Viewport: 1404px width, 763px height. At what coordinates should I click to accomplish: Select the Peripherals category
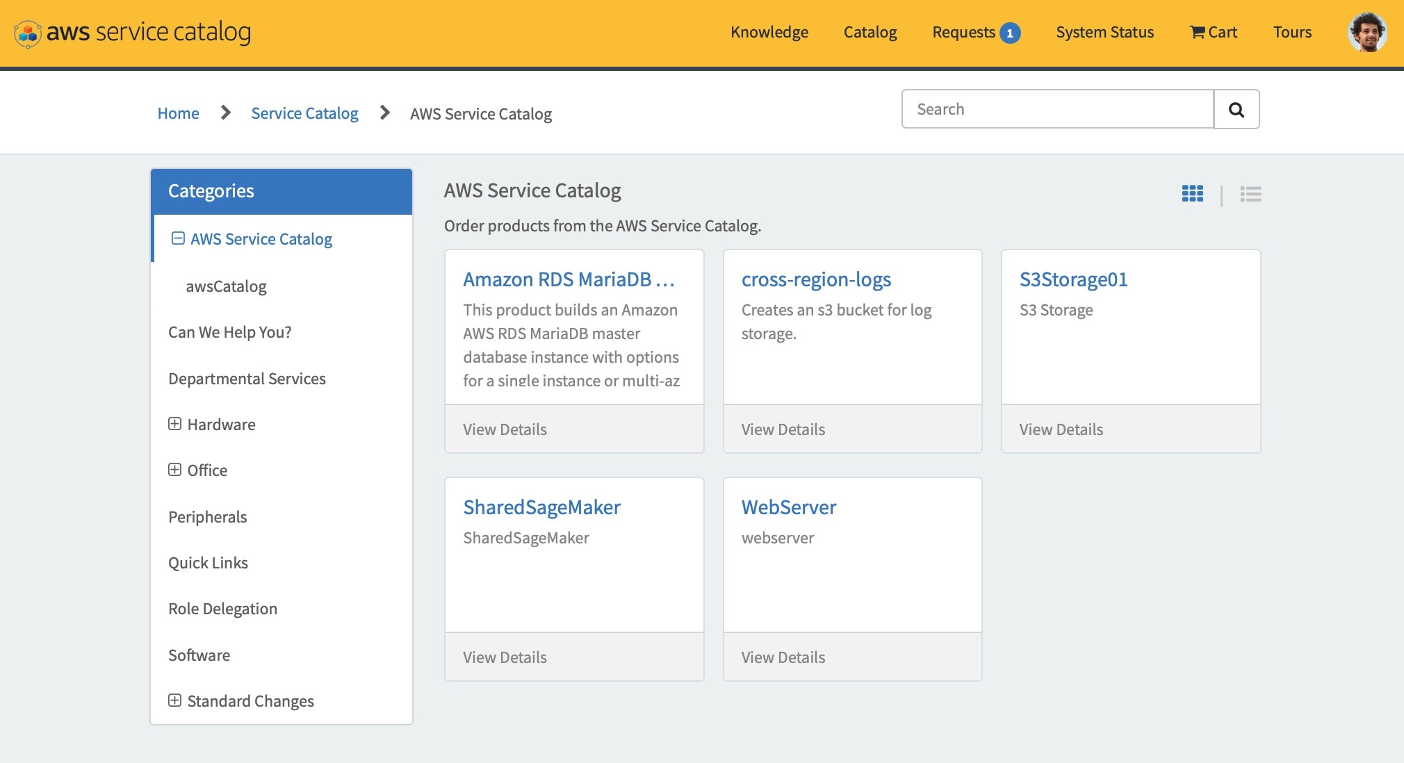(x=208, y=517)
